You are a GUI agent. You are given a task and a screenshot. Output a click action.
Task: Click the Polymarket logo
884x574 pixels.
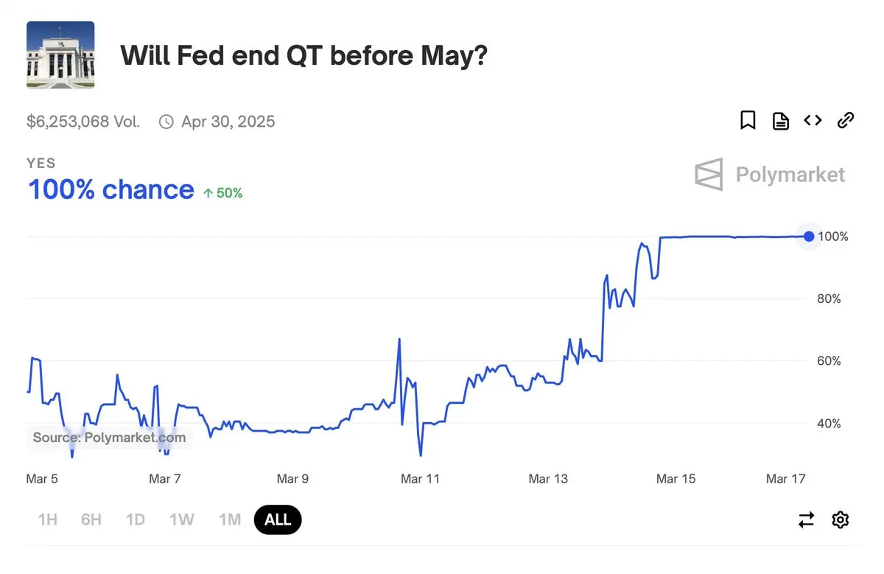point(770,175)
